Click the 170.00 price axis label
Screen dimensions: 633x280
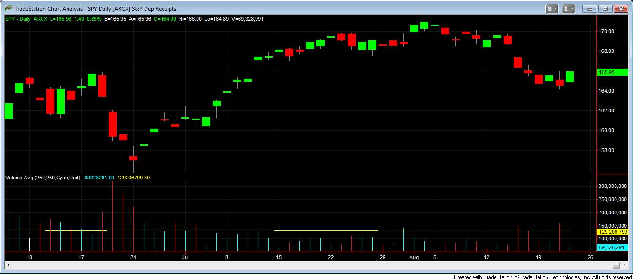pos(606,31)
